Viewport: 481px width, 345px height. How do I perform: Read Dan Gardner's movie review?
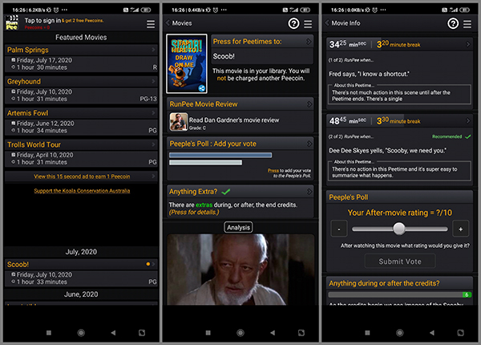click(234, 120)
